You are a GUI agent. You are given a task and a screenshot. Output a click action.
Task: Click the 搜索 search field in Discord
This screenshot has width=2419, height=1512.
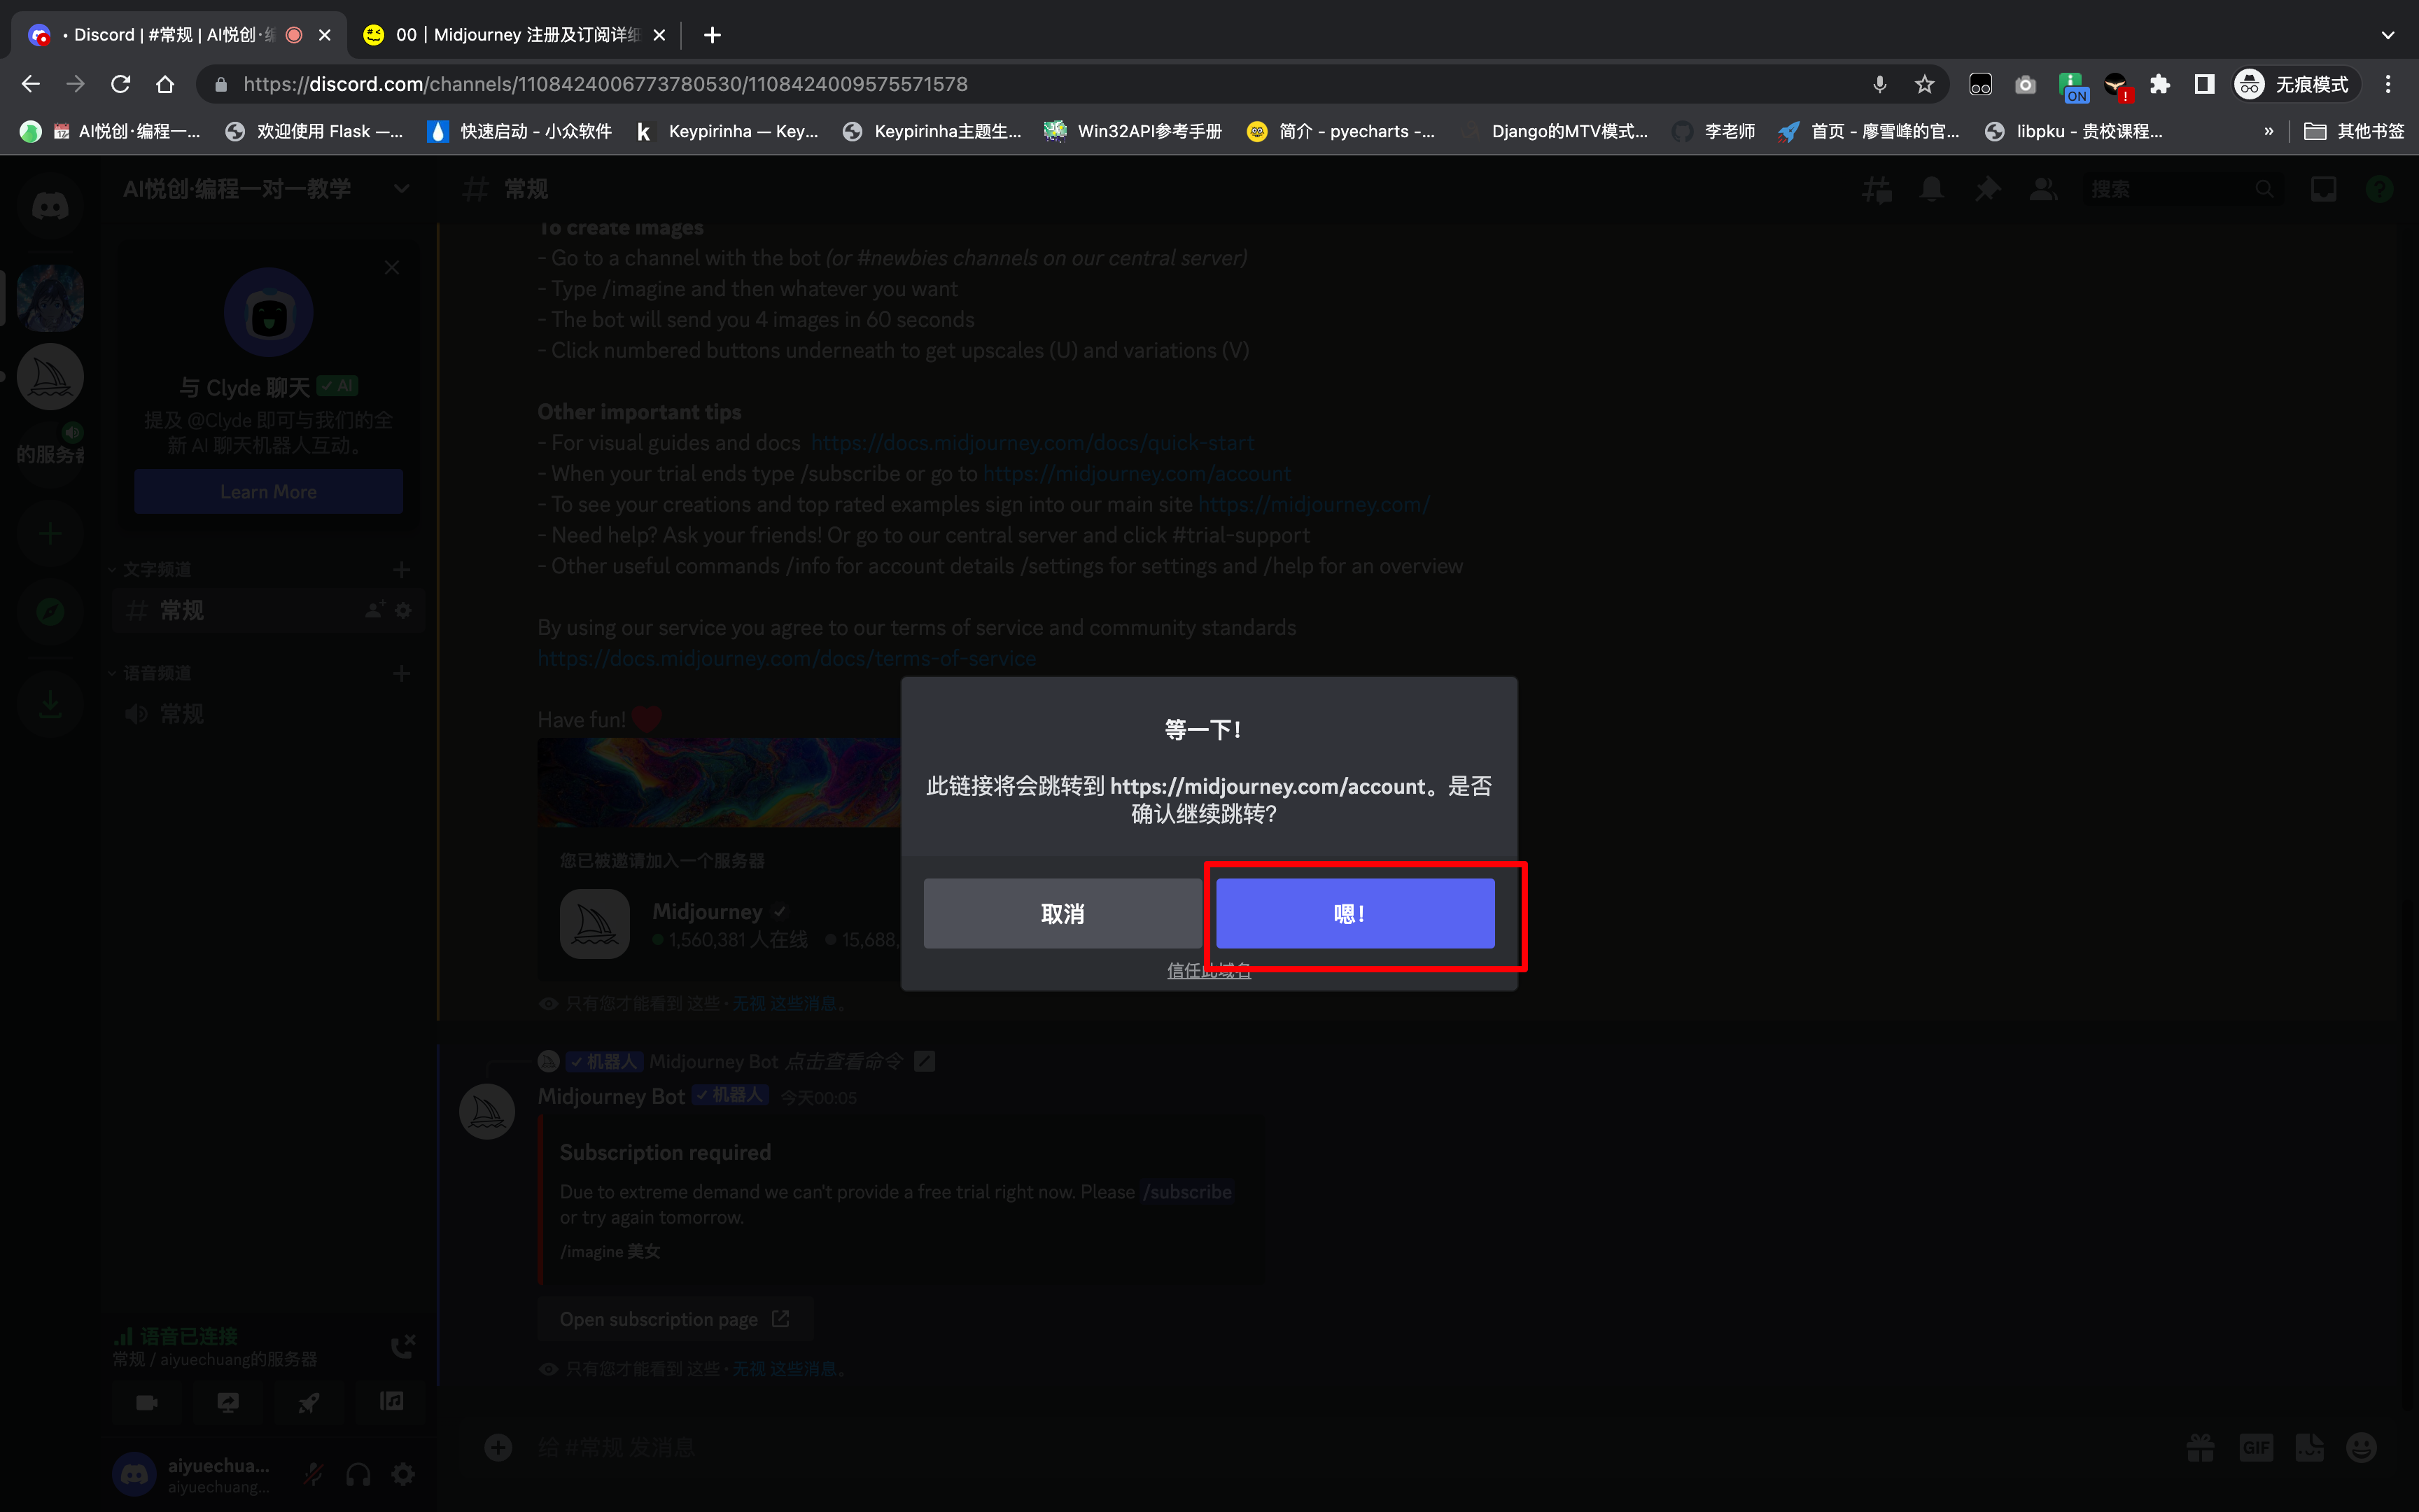(2182, 189)
